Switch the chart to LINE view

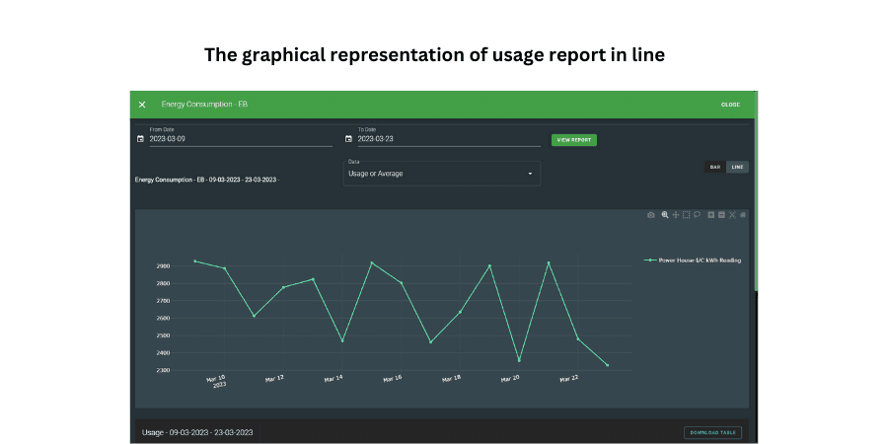(737, 167)
